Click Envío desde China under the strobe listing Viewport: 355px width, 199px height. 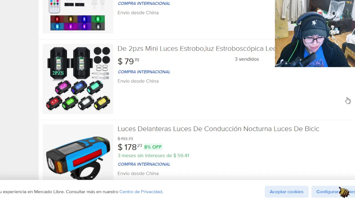(x=138, y=81)
